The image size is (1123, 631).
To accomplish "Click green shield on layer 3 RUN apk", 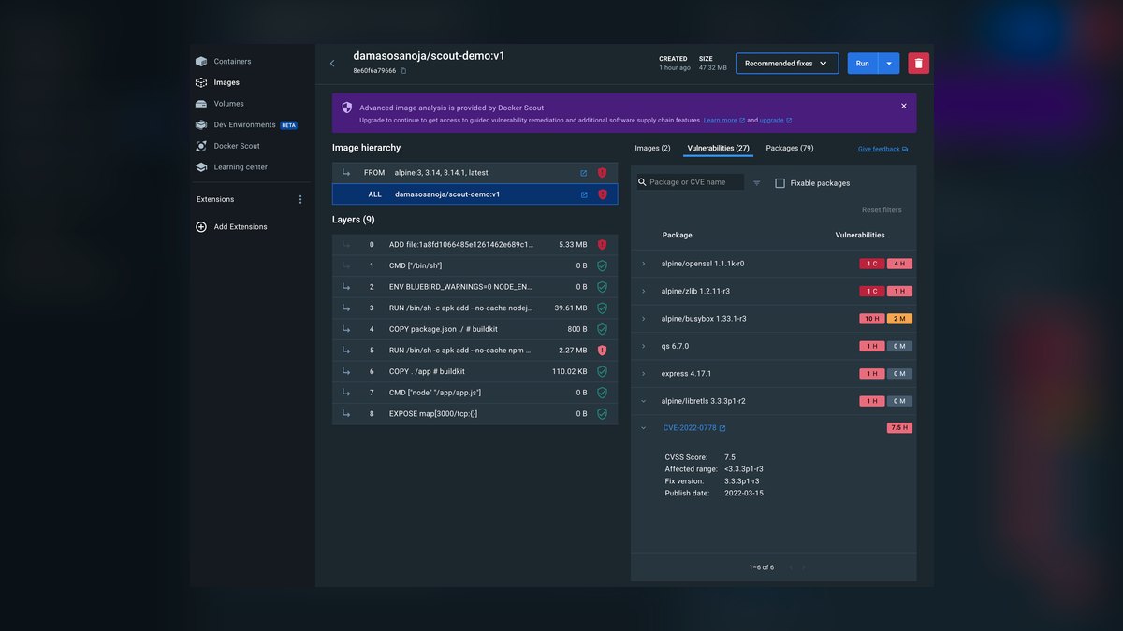I will (x=603, y=308).
